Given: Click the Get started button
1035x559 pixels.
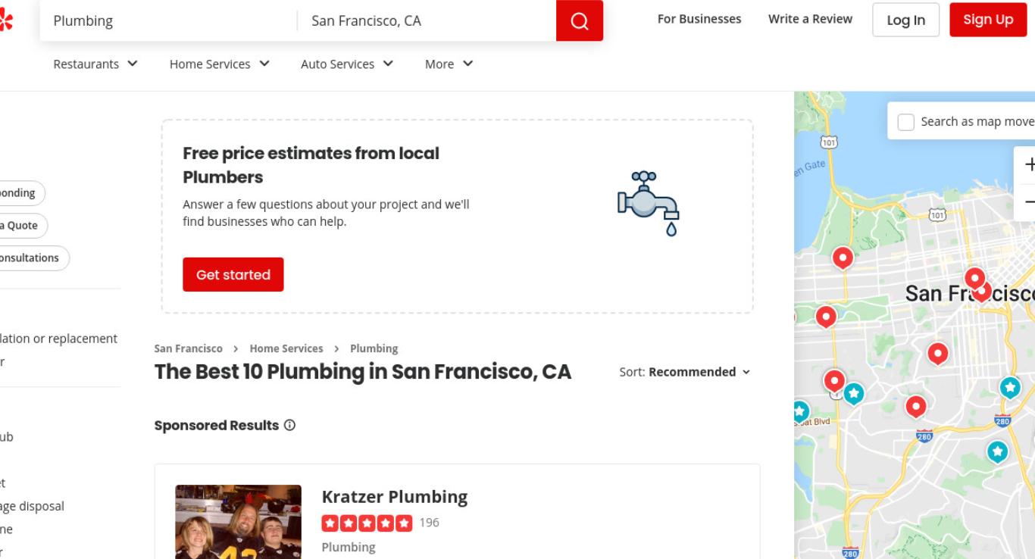Looking at the screenshot, I should 233,274.
